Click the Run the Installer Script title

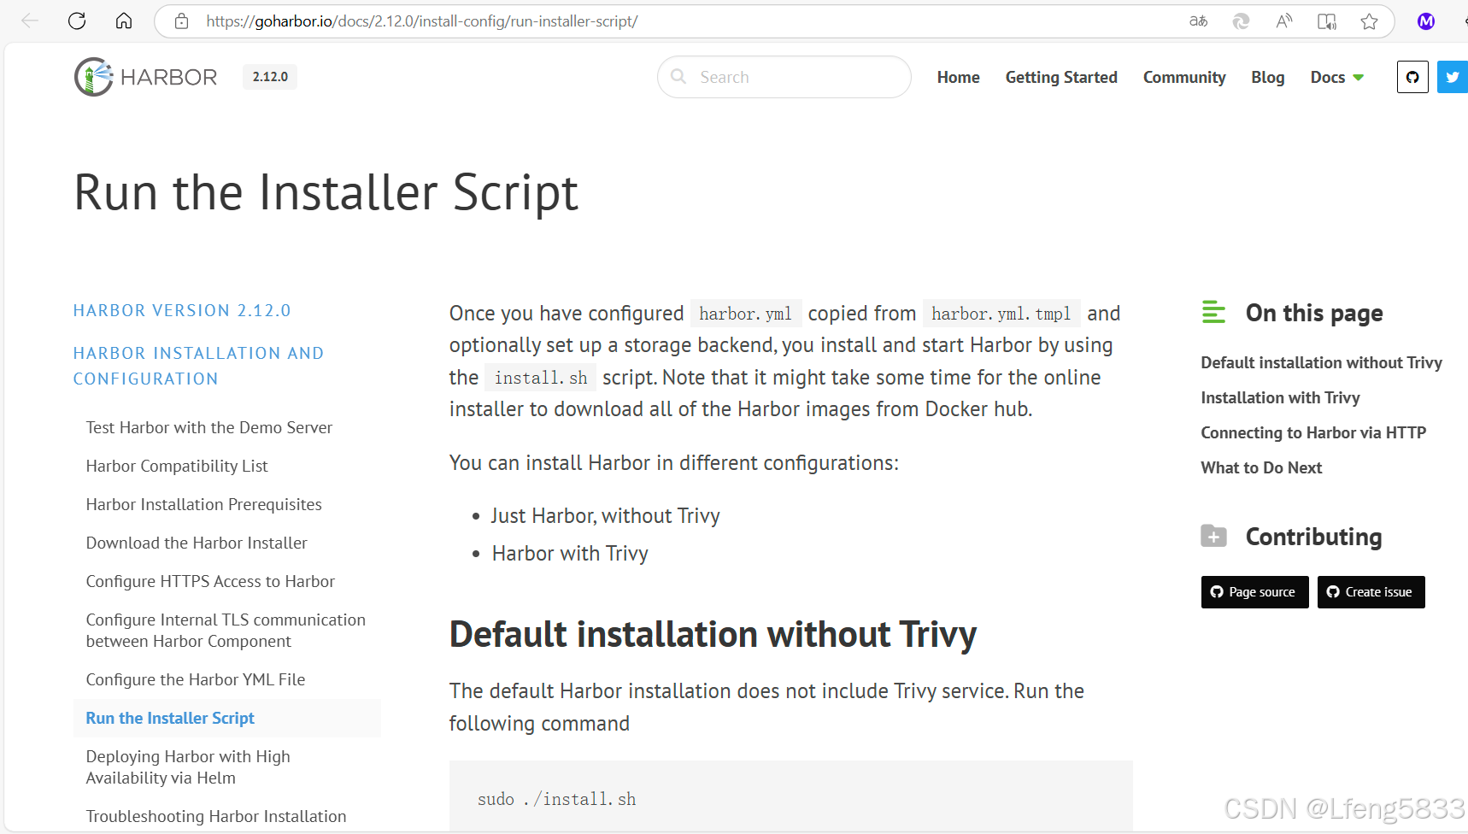[x=326, y=192]
